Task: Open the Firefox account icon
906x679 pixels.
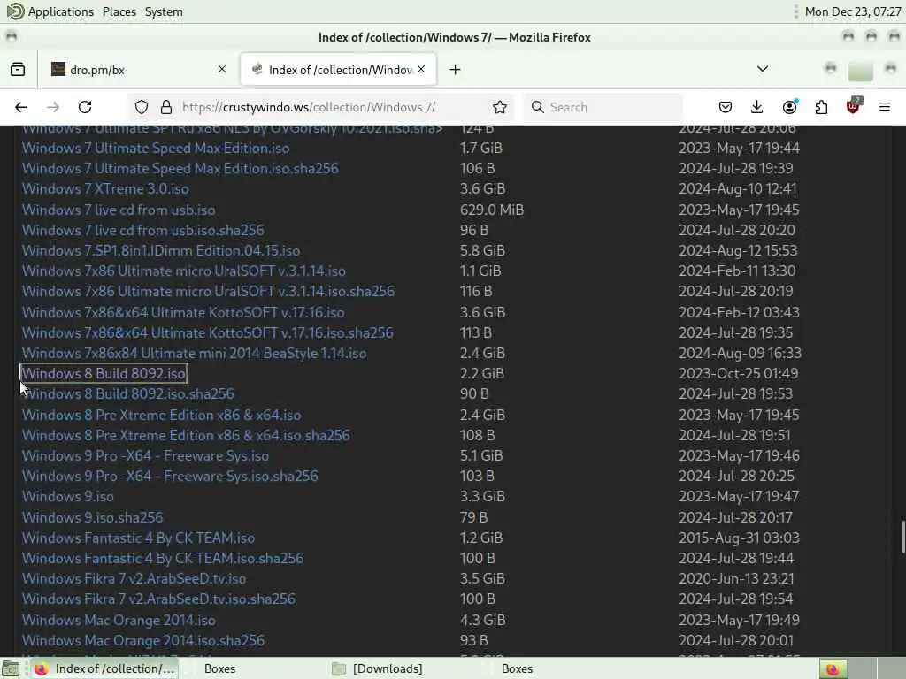Action: (789, 107)
